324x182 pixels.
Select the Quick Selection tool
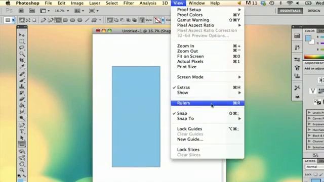[x=22, y=54]
